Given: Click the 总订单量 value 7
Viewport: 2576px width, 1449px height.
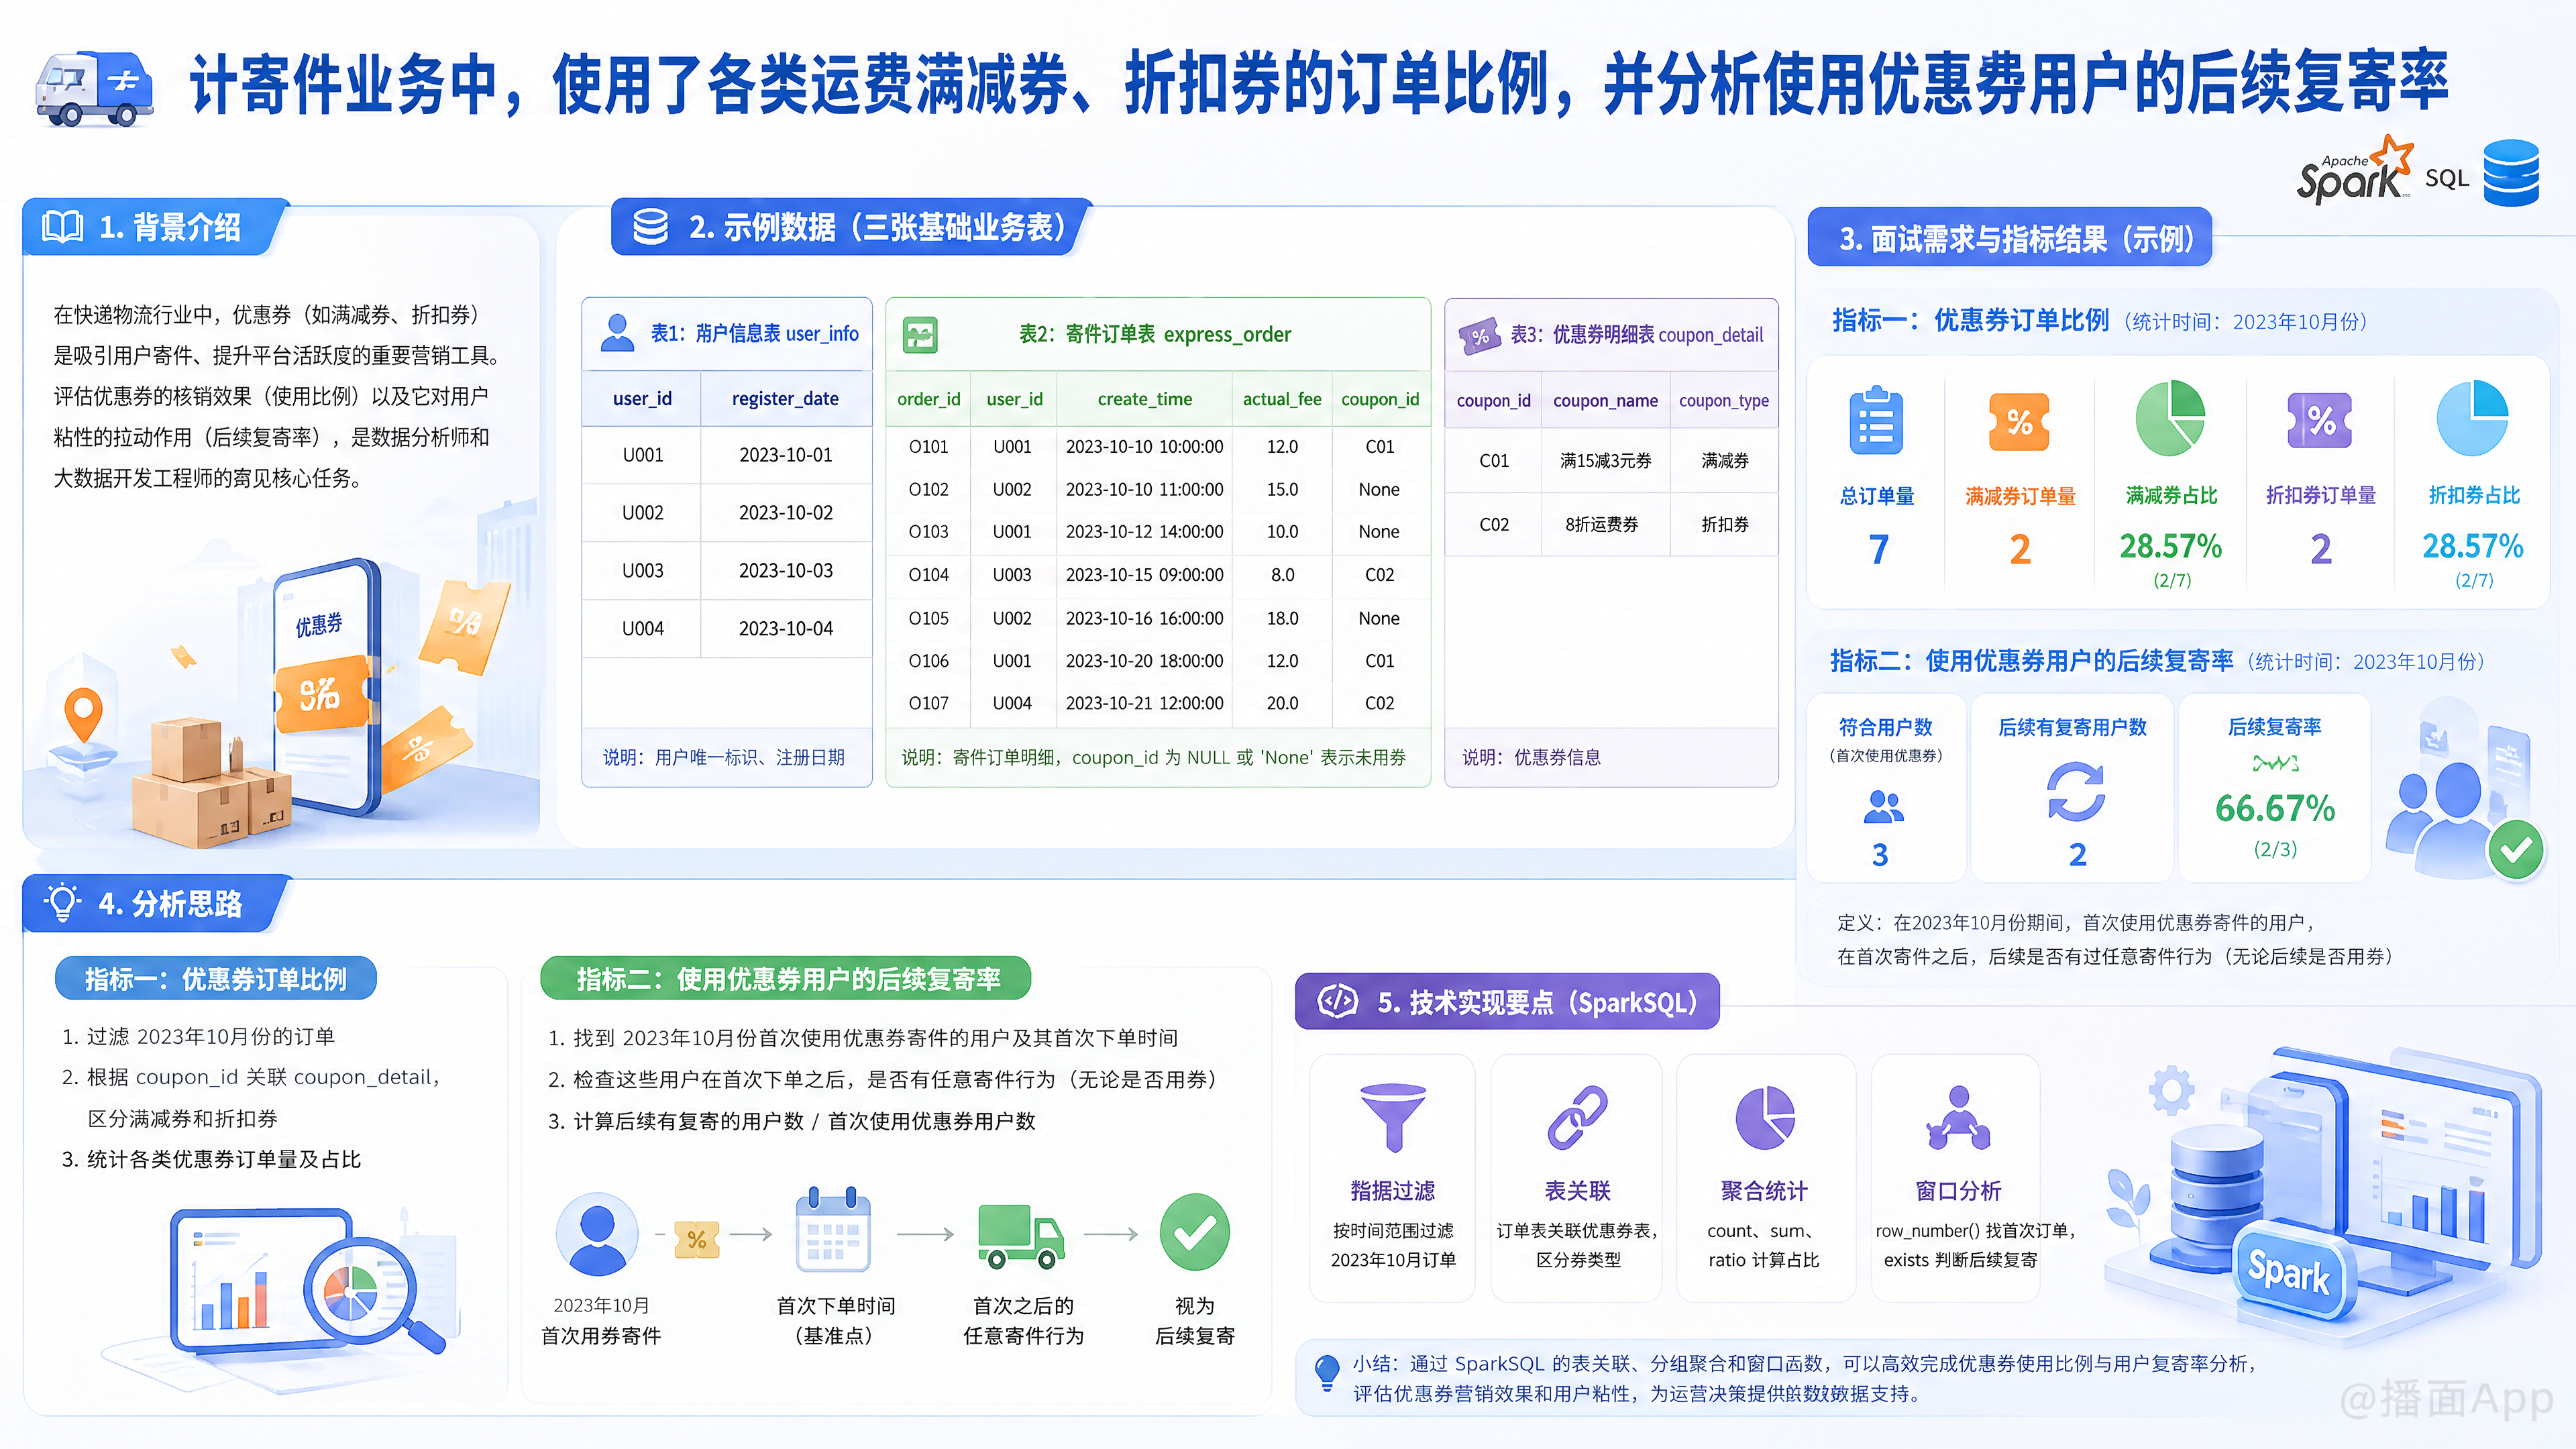Looking at the screenshot, I should click(1878, 548).
